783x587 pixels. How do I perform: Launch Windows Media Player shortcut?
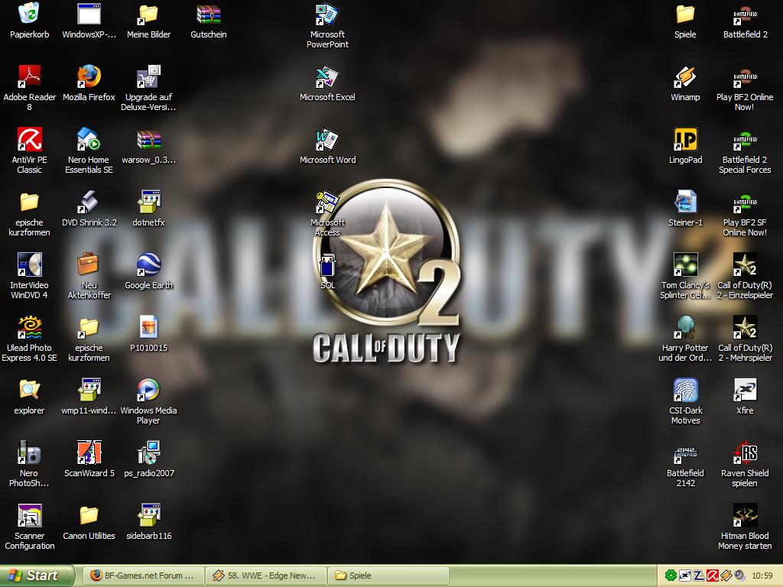pyautogui.click(x=148, y=390)
